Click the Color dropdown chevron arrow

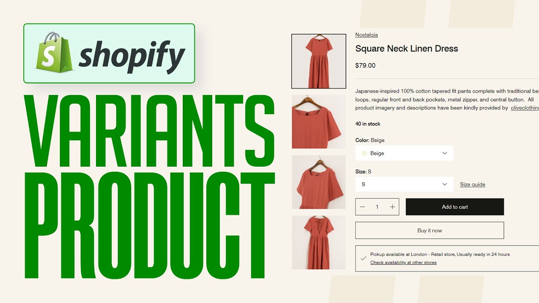tap(445, 153)
